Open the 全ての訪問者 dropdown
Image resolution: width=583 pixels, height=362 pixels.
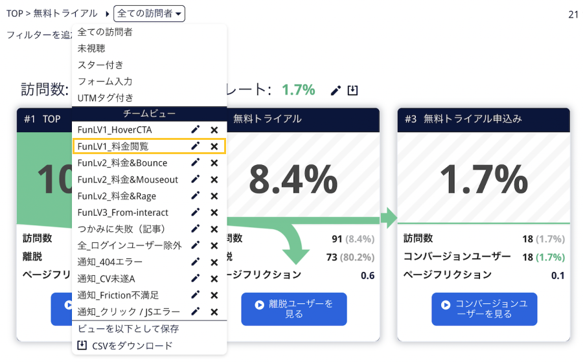click(x=149, y=14)
